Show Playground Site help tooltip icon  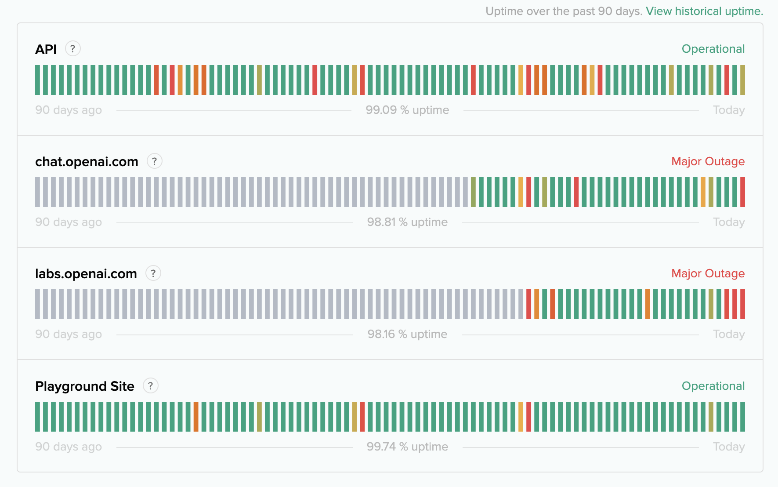click(150, 386)
